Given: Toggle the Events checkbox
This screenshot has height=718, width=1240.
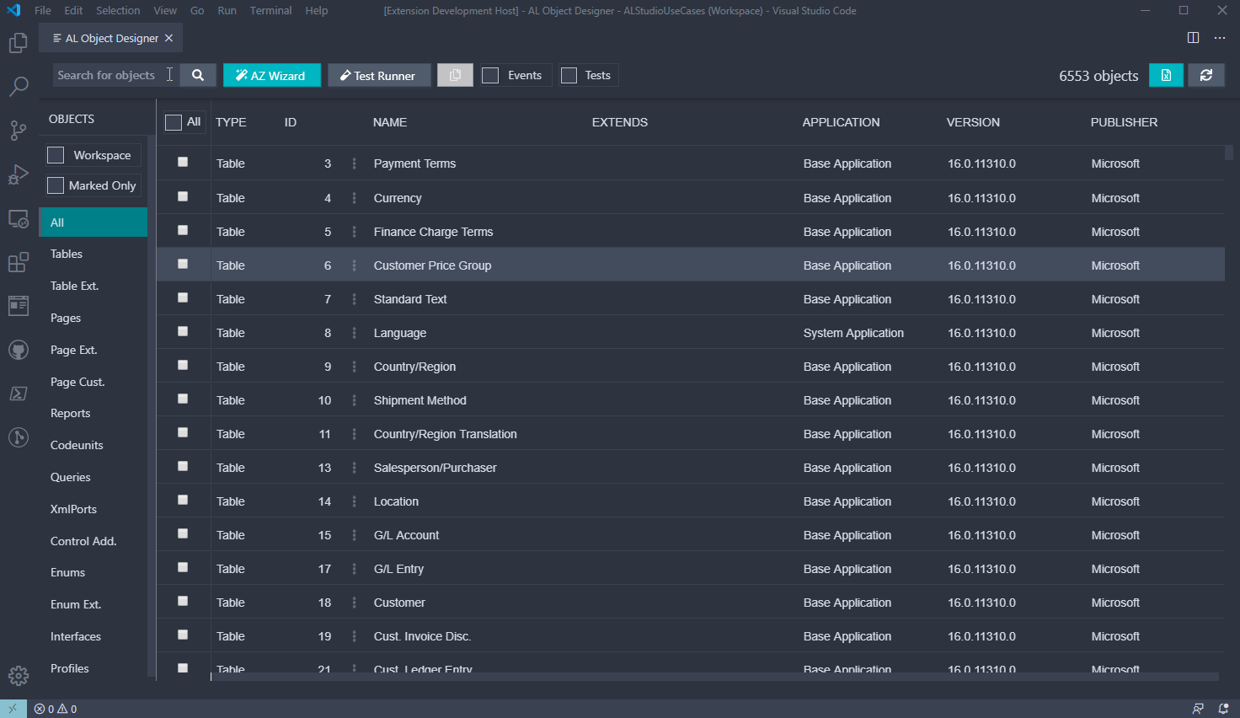Looking at the screenshot, I should (490, 76).
